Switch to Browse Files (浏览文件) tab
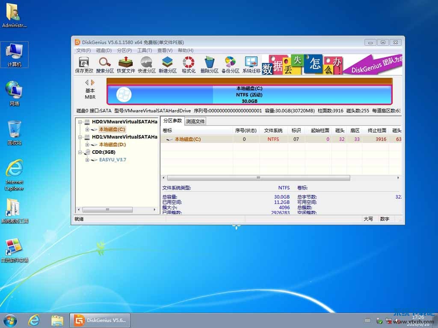 [195, 121]
